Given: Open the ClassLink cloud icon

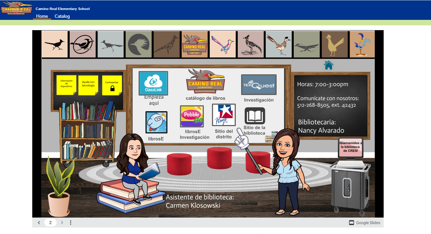Looking at the screenshot, I should click(x=153, y=83).
